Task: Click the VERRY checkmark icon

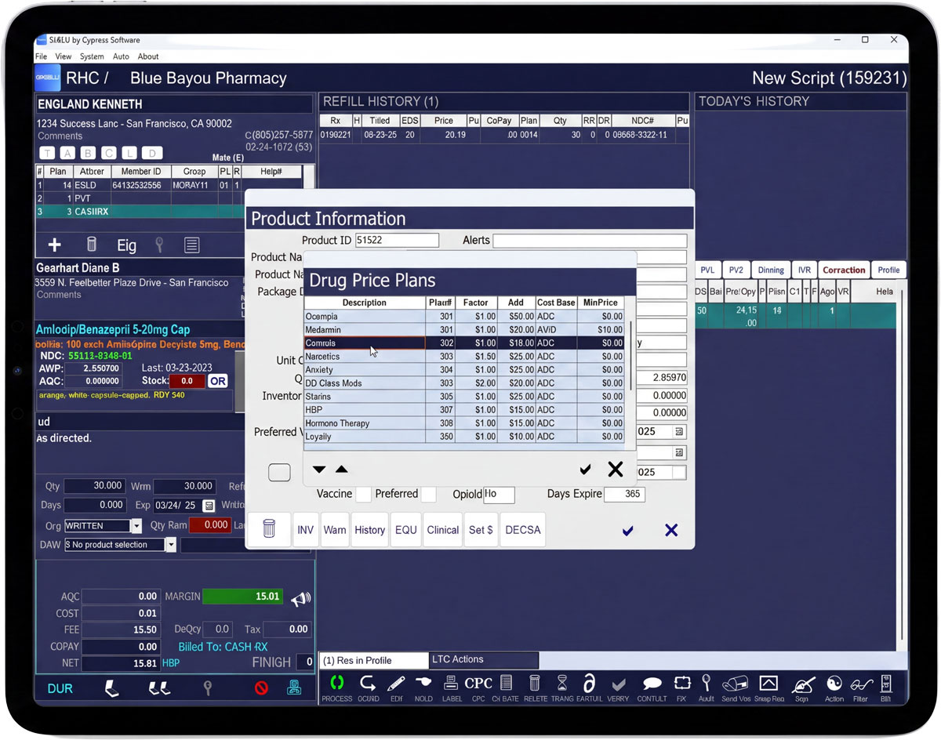Action: [618, 684]
